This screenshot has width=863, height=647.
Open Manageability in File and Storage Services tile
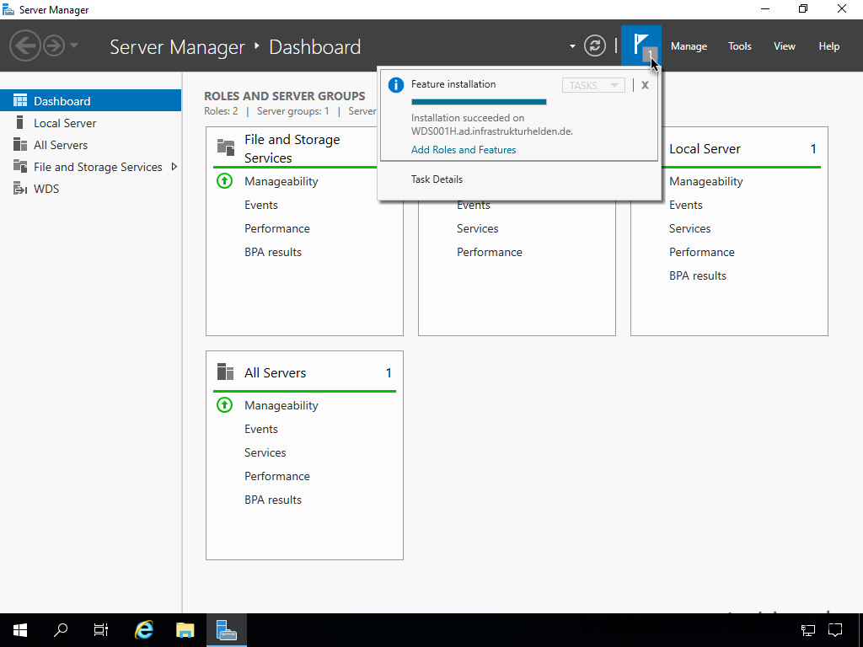click(x=281, y=181)
